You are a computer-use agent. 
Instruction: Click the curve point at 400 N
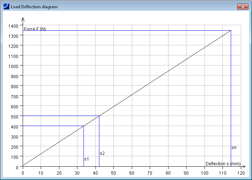coord(84,126)
